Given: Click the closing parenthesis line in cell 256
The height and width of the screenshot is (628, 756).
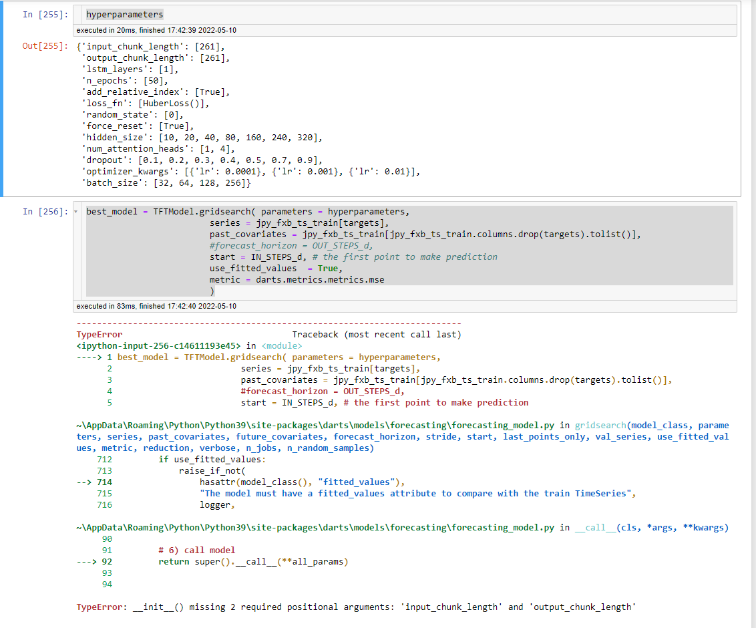Looking at the screenshot, I should point(212,291).
